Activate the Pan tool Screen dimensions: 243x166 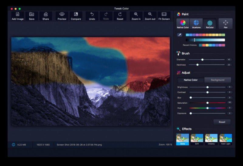click(x=225, y=24)
